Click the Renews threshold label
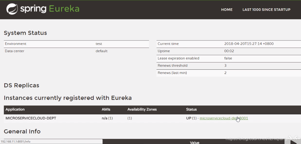301x144 pixels. coord(172,65)
